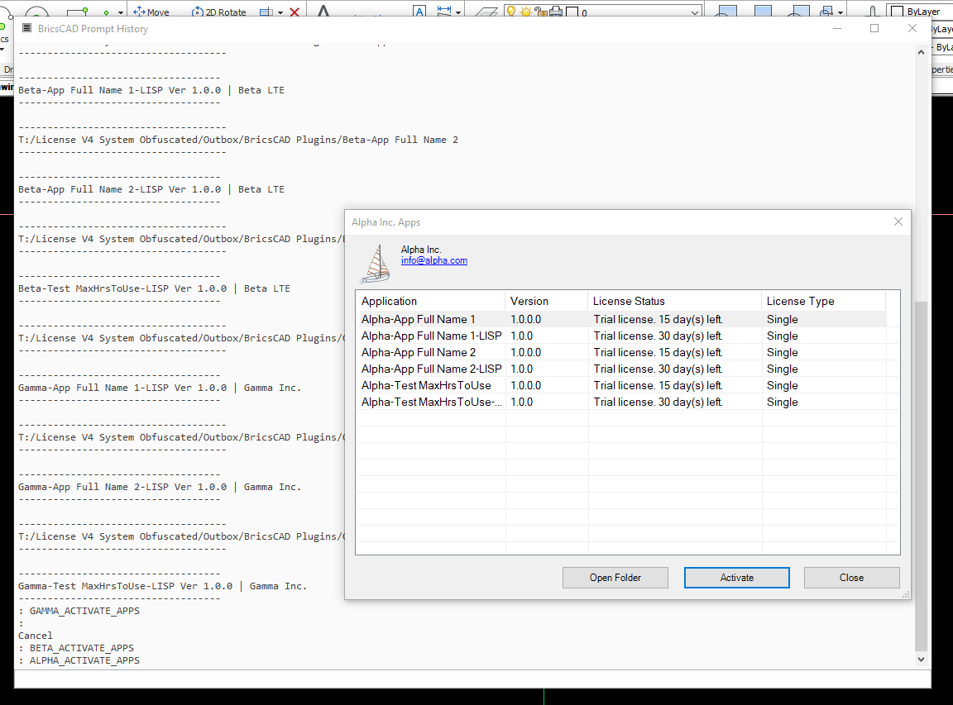The image size is (953, 705).
Task: Click the Cancel text in prompt history
Action: click(36, 636)
